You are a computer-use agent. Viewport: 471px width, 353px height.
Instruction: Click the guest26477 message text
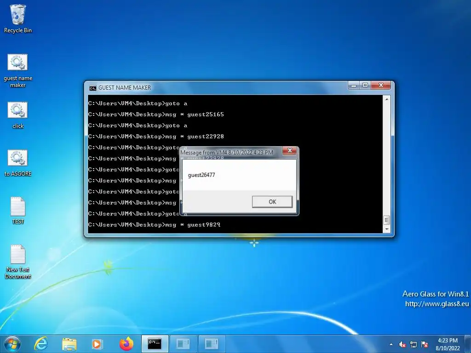[201, 175]
